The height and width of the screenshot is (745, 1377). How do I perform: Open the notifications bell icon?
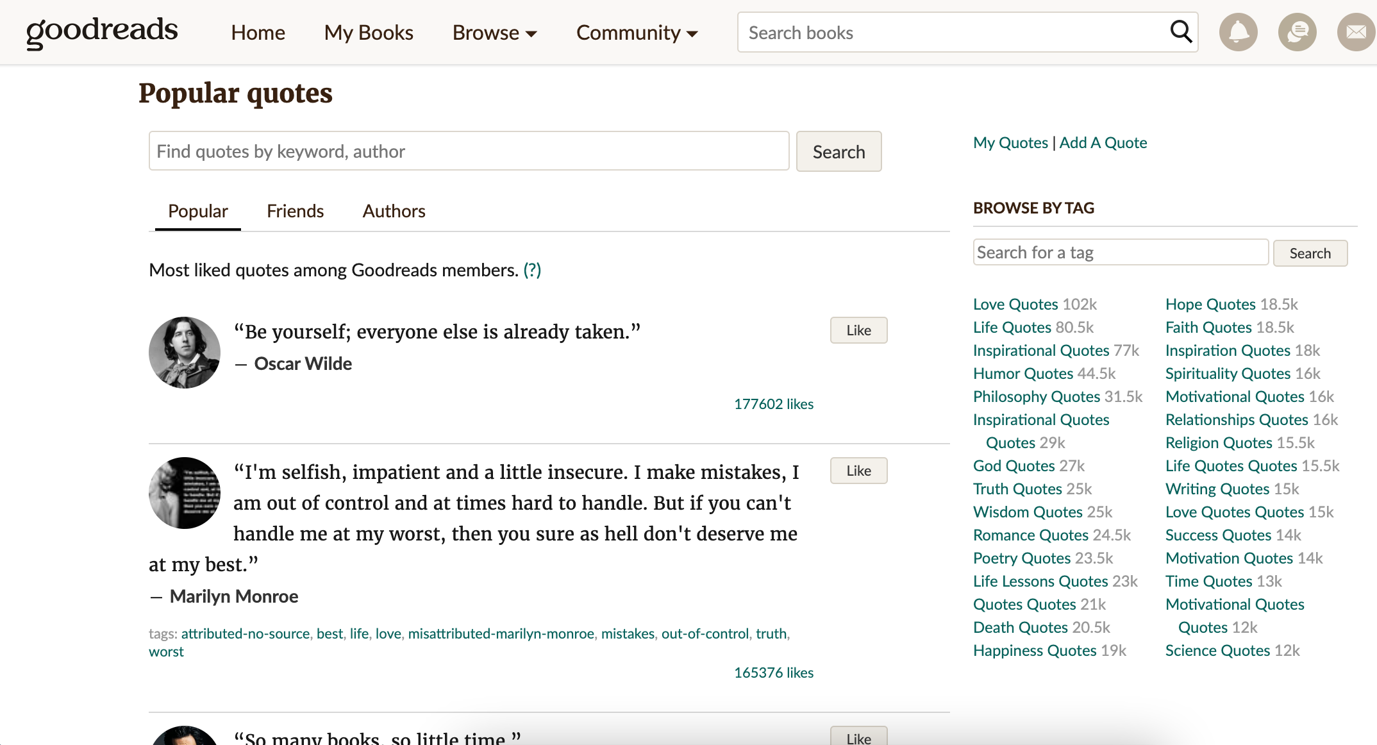point(1238,31)
